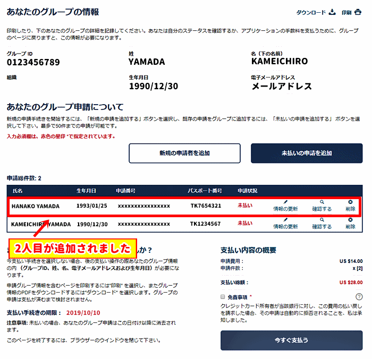Click delete X icon for KAMEICHIRO YAMADA
The image size is (372, 359).
(350, 220)
